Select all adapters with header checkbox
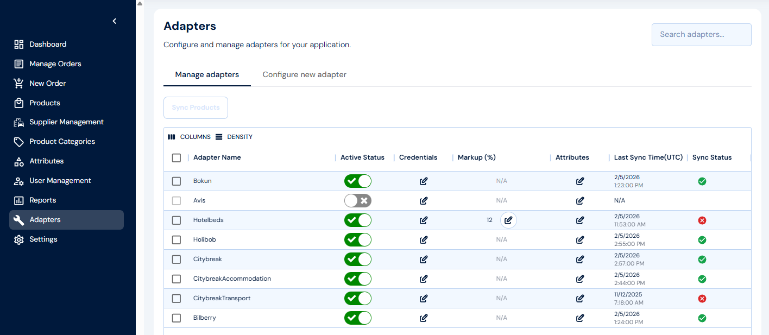This screenshot has width=769, height=335. click(177, 158)
